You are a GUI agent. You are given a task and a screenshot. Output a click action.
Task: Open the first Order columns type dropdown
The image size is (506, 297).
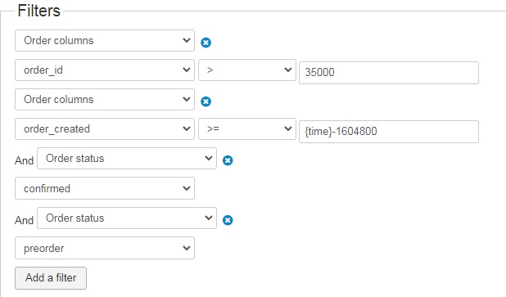pos(105,41)
